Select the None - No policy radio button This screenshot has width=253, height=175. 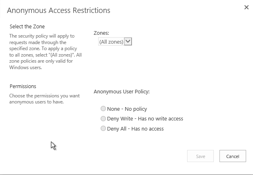point(103,109)
